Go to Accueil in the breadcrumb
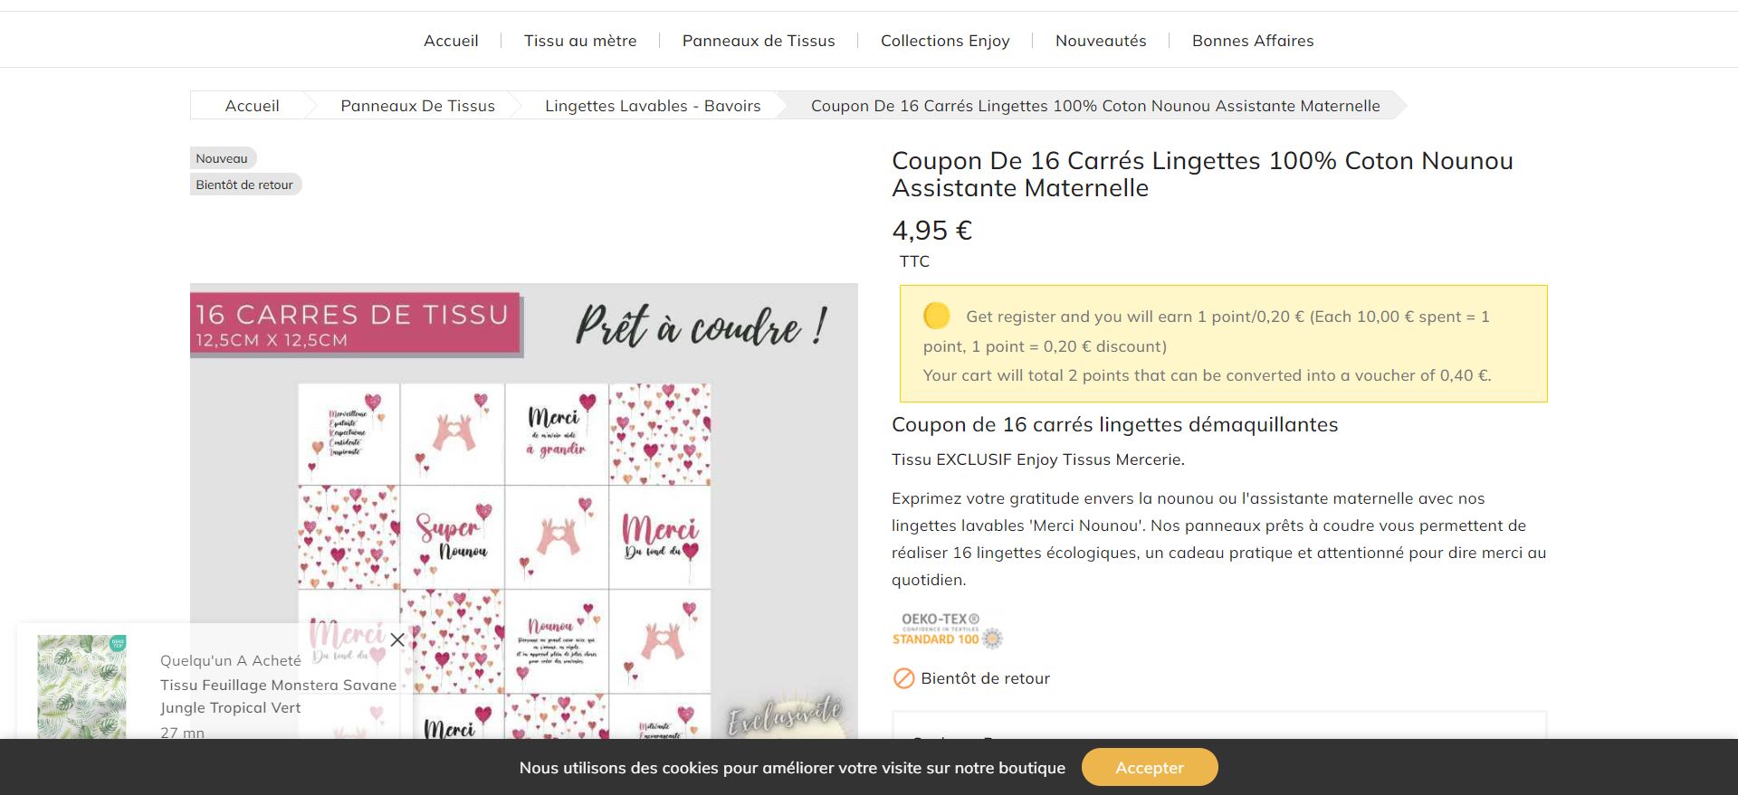1738x795 pixels. coord(252,106)
